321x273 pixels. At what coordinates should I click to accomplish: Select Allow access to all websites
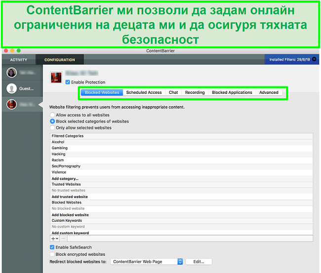[52, 115]
